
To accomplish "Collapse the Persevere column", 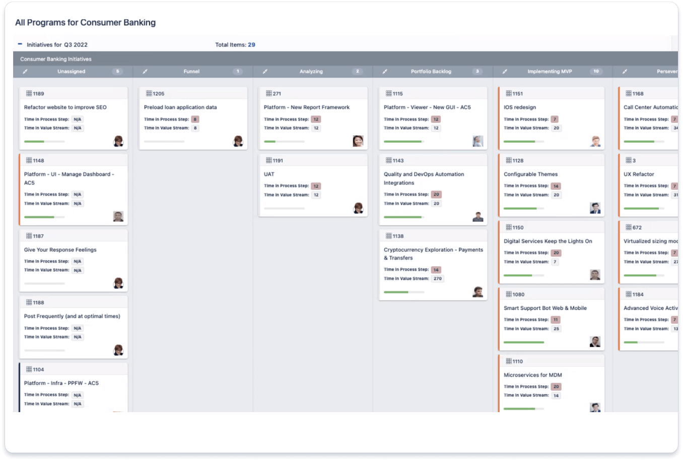I will tap(625, 72).
